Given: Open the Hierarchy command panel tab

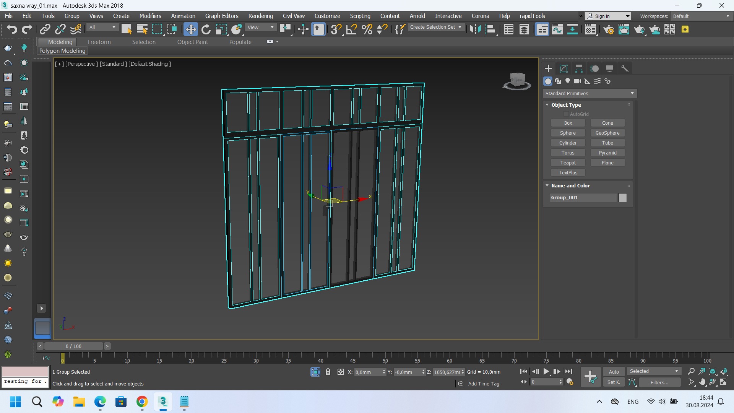Looking at the screenshot, I should [579, 68].
